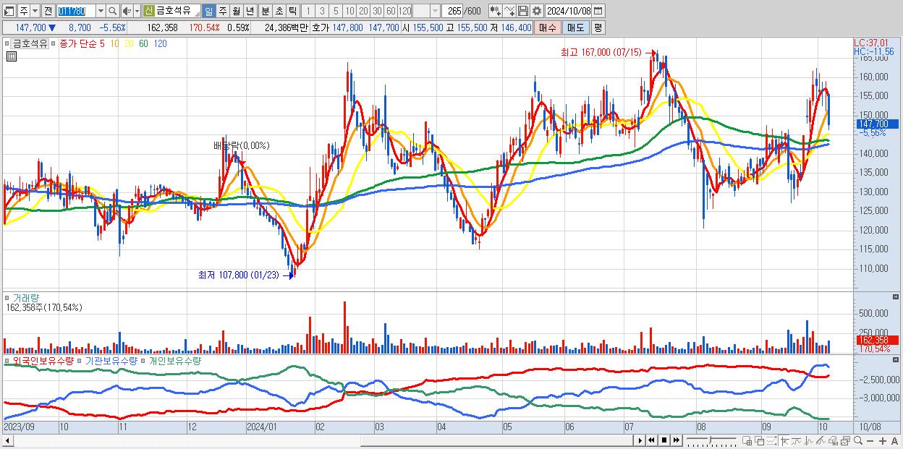The image size is (903, 449).
Task: Click the 개인보유수량 legend label
Action: pos(174,360)
